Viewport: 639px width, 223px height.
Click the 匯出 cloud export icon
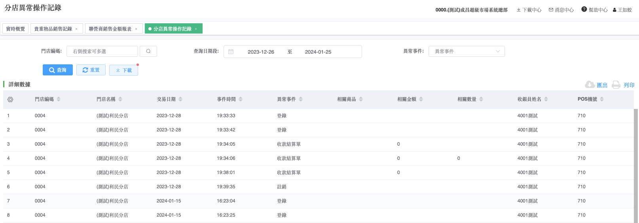point(590,85)
